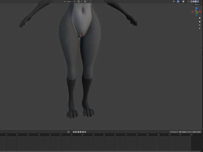Click the current frame field
Screen dimensions: 203x152
174,132
